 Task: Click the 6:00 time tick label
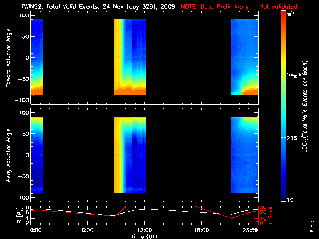[87, 231]
